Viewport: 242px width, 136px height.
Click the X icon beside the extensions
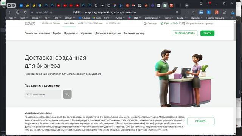click(x=193, y=12)
